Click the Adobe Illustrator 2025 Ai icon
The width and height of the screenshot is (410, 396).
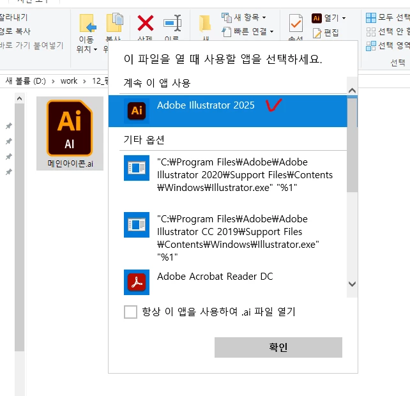coord(137,111)
